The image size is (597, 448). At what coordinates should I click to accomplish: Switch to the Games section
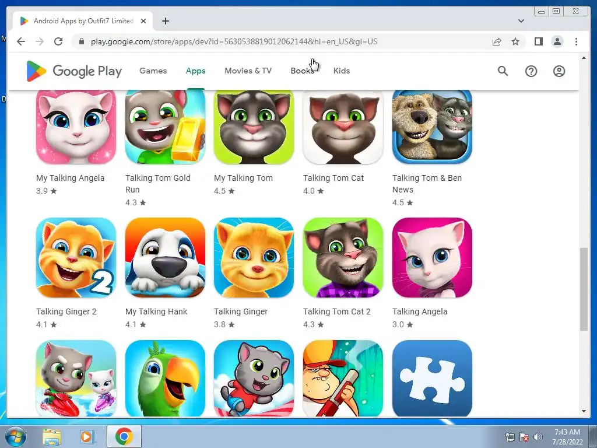click(153, 71)
